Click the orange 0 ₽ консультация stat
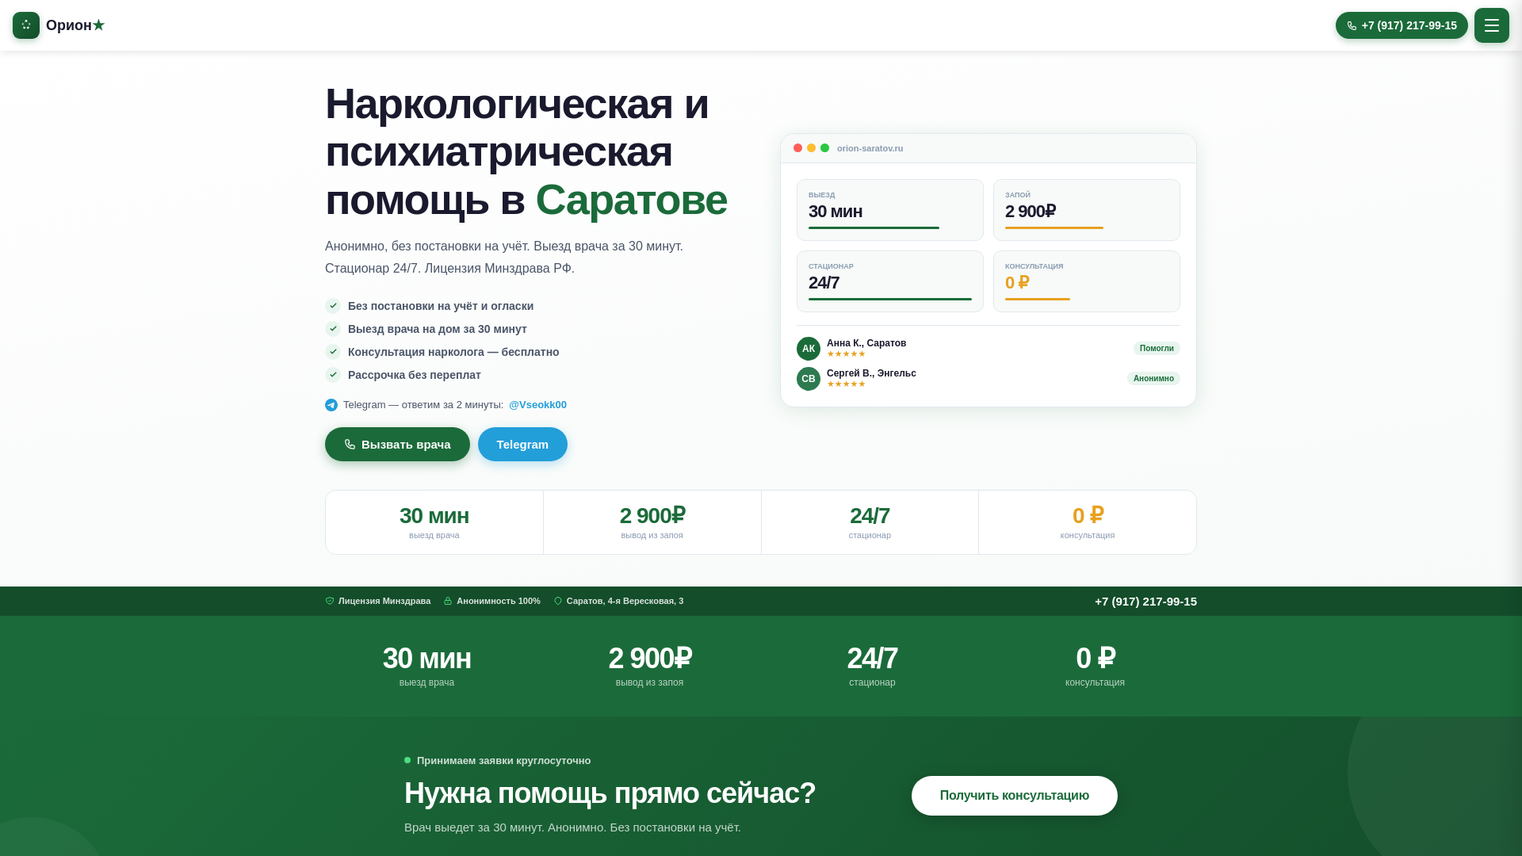 click(1088, 522)
